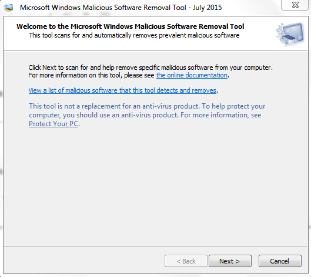Cancel the removal tool wizard
The width and height of the screenshot is (311, 277).
point(280,261)
